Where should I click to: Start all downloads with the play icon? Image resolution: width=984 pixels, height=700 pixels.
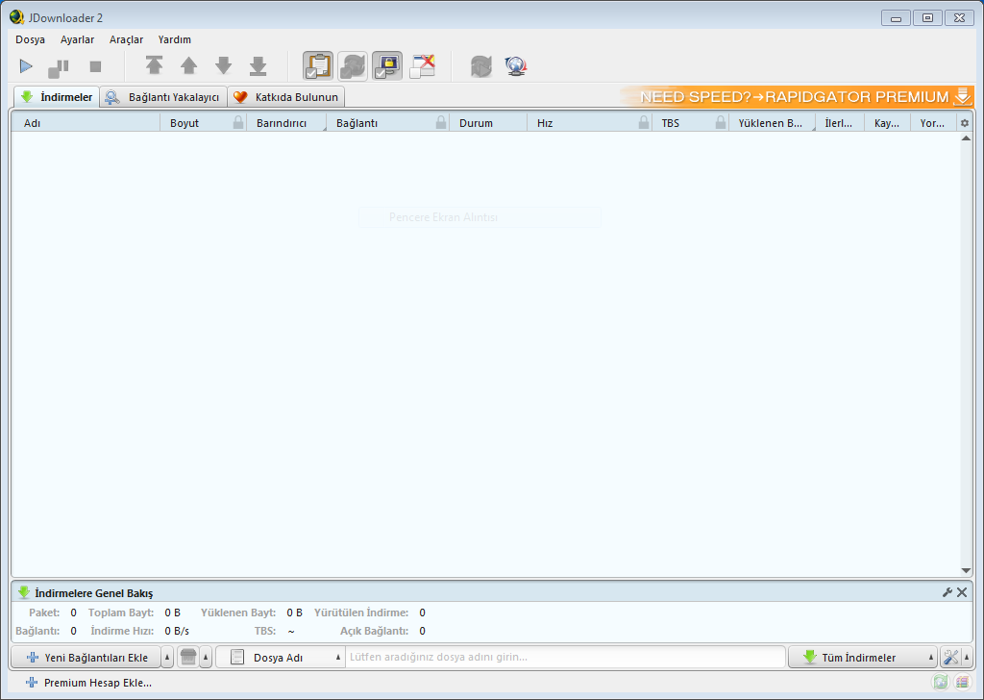[26, 66]
